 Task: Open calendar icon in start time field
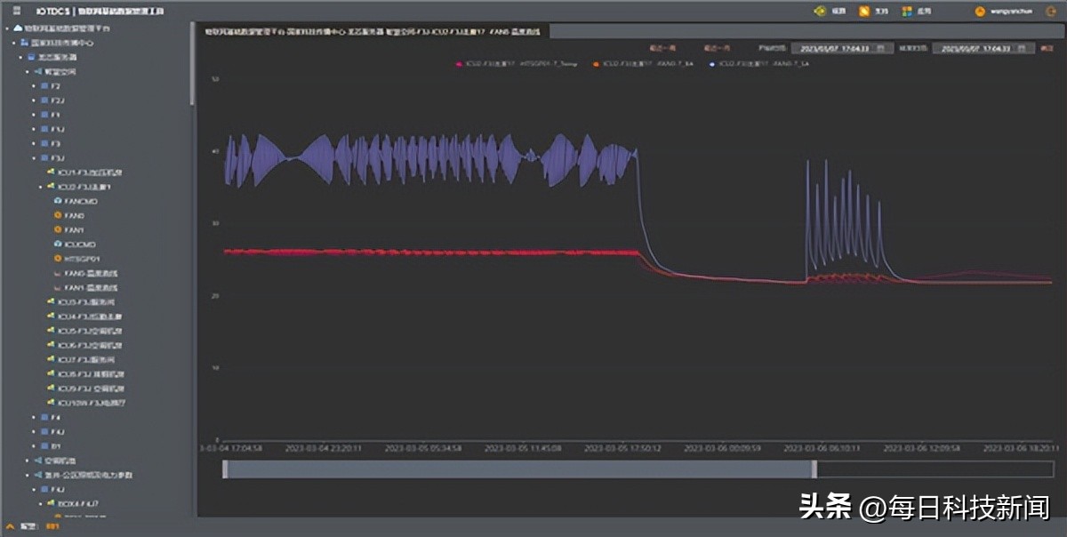point(879,48)
